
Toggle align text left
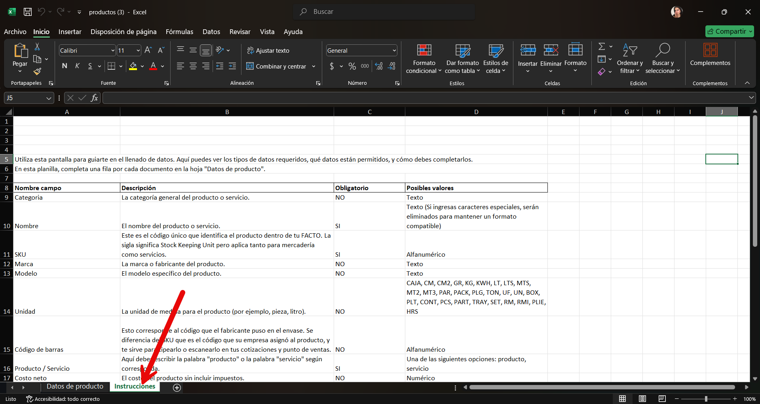click(180, 66)
